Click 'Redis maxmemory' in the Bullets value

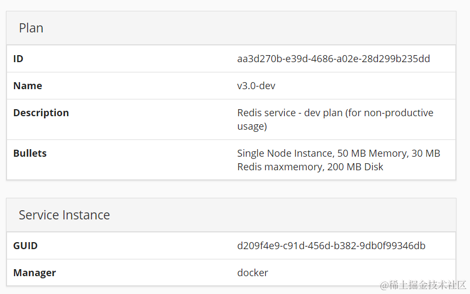coord(280,166)
